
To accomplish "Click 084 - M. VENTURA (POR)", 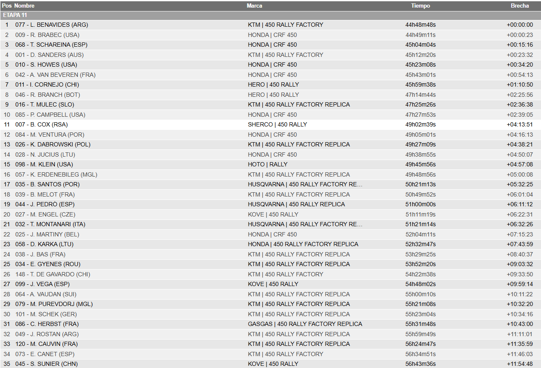I will 50,135.
